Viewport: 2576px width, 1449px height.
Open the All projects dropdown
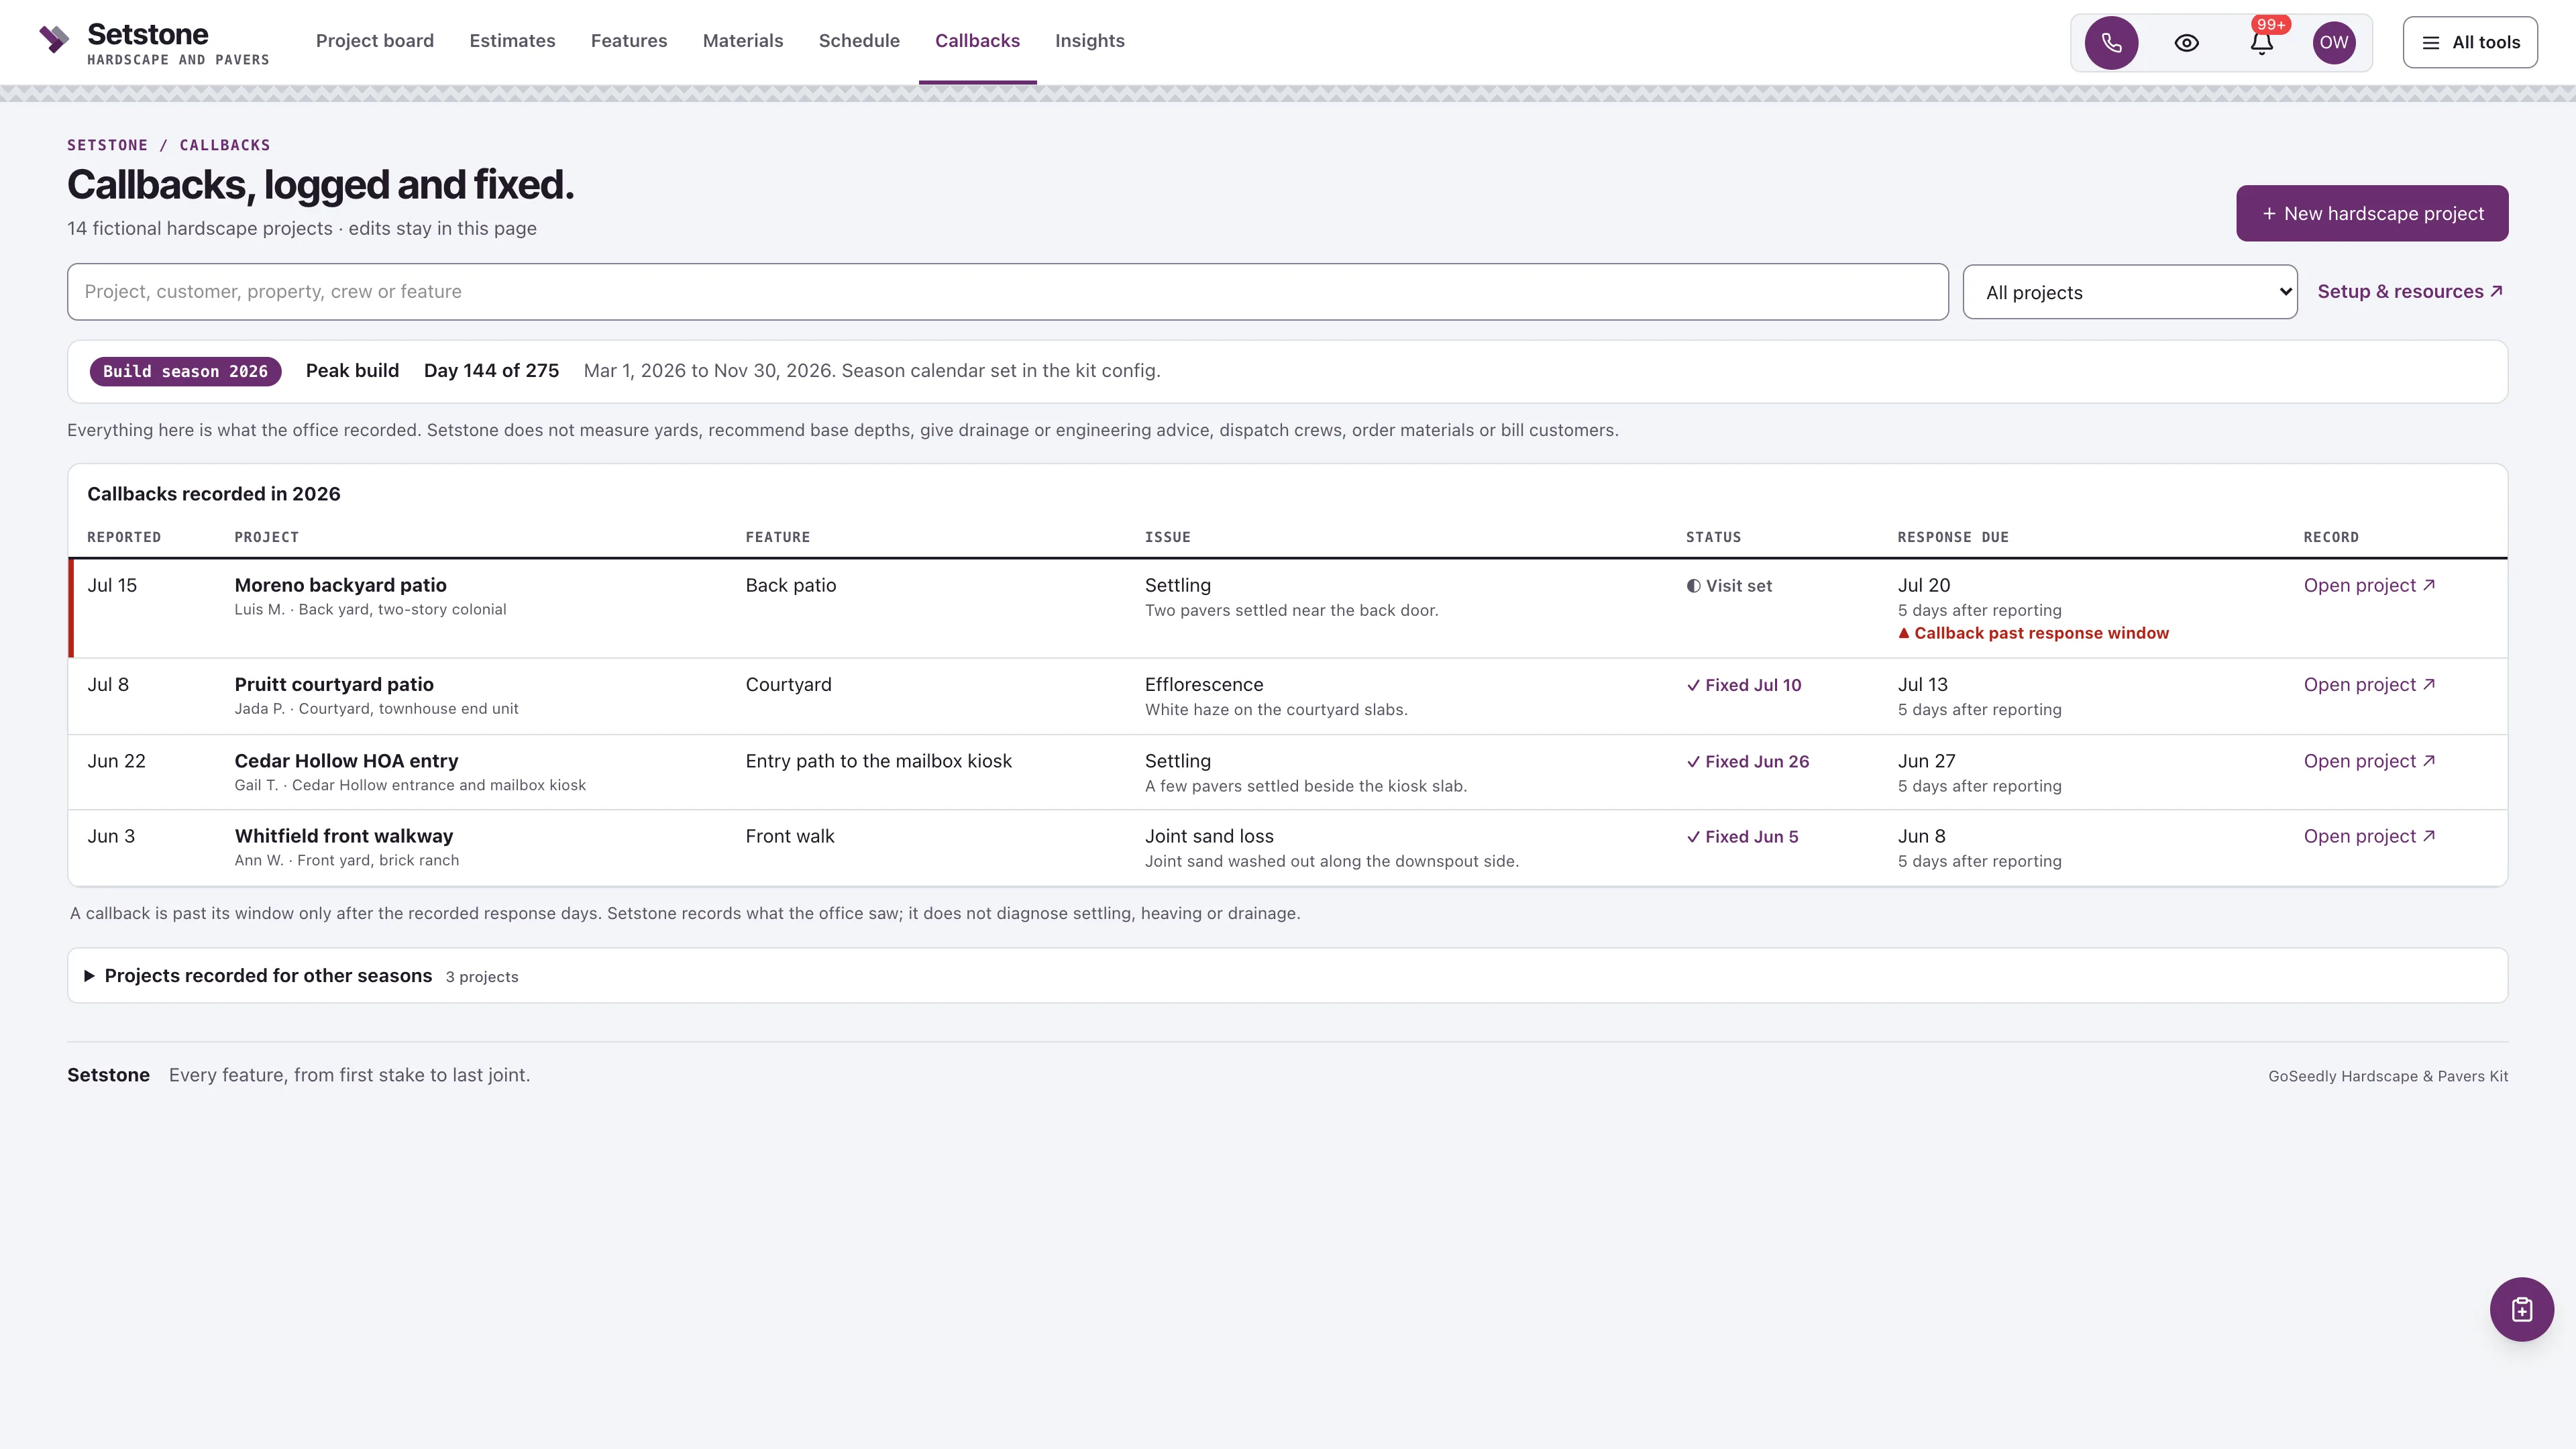pyautogui.click(x=2129, y=292)
